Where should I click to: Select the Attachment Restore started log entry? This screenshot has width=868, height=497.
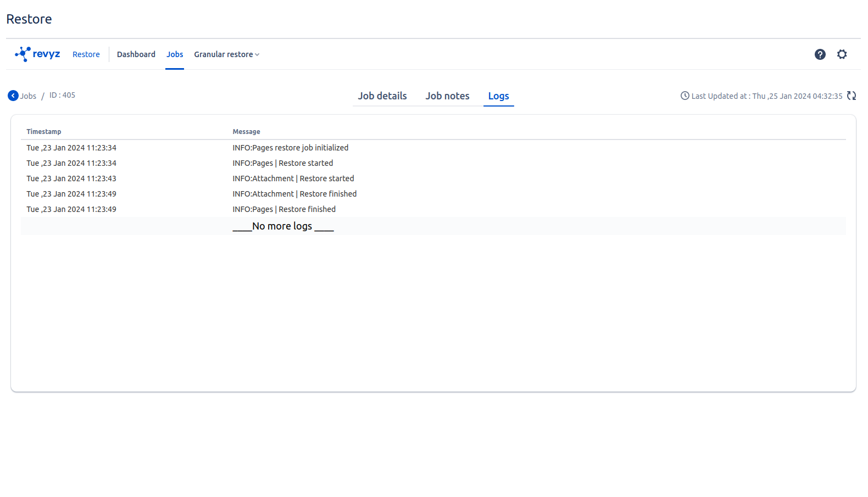[x=293, y=178]
